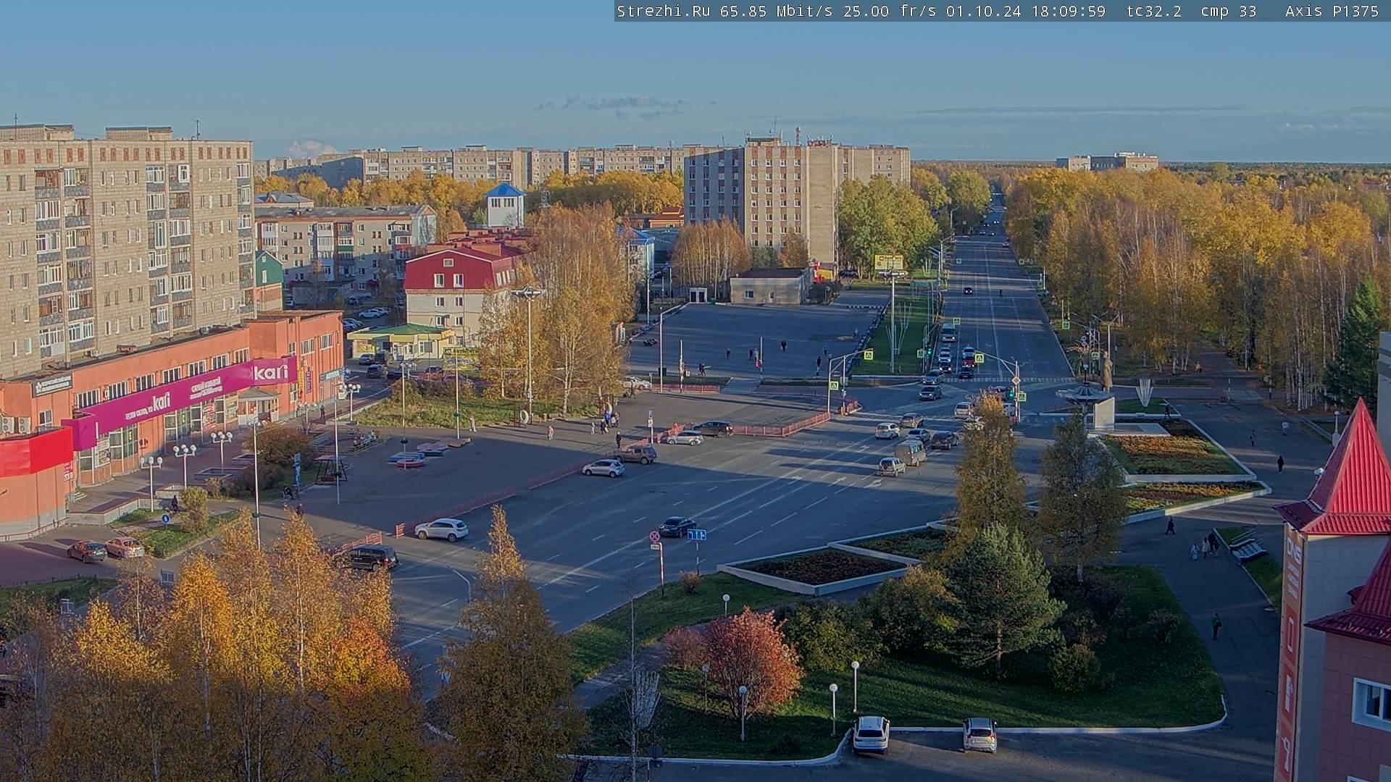This screenshot has height=782, width=1391.
Task: Click the cmp 33 compression value
Action: click(x=1229, y=11)
